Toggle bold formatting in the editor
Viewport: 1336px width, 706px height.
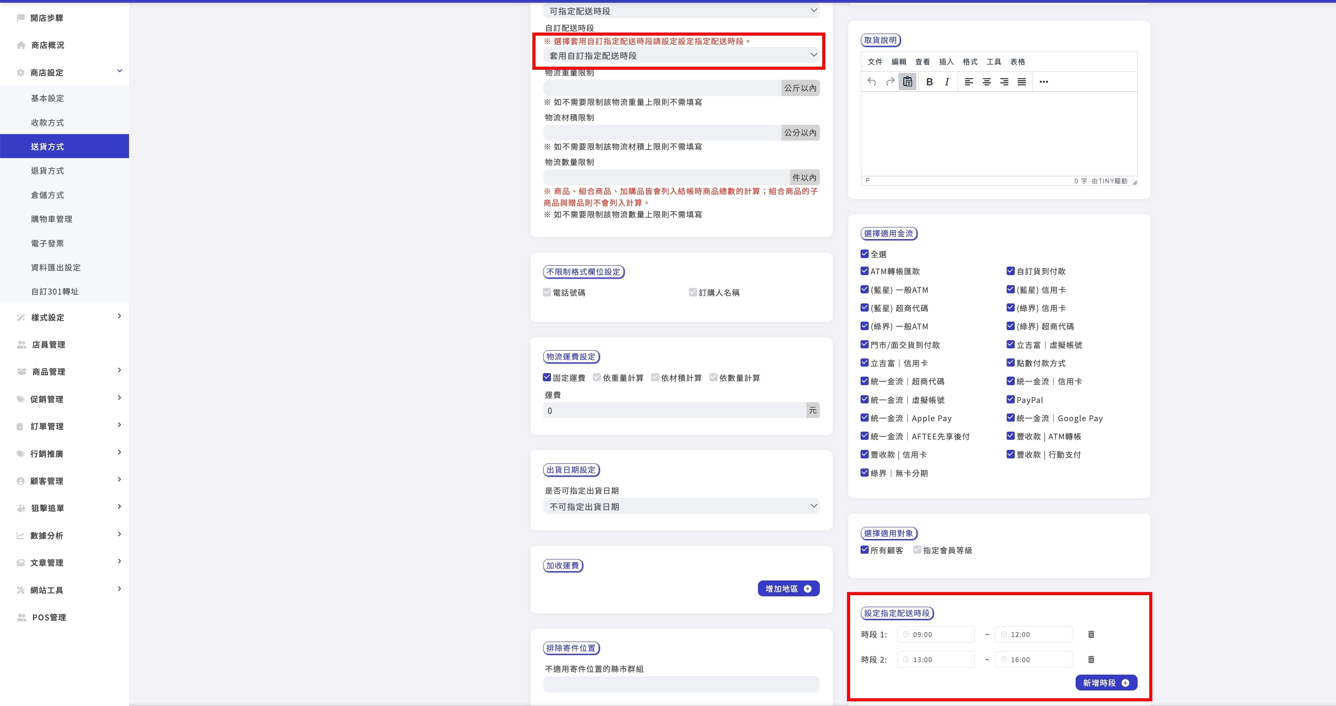click(930, 81)
